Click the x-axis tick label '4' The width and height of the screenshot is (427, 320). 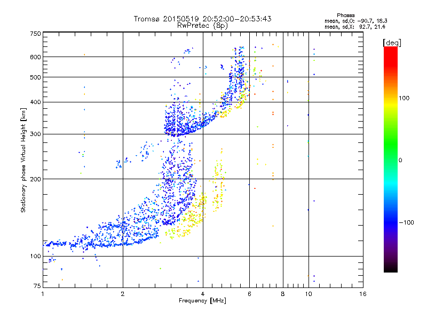click(203, 294)
